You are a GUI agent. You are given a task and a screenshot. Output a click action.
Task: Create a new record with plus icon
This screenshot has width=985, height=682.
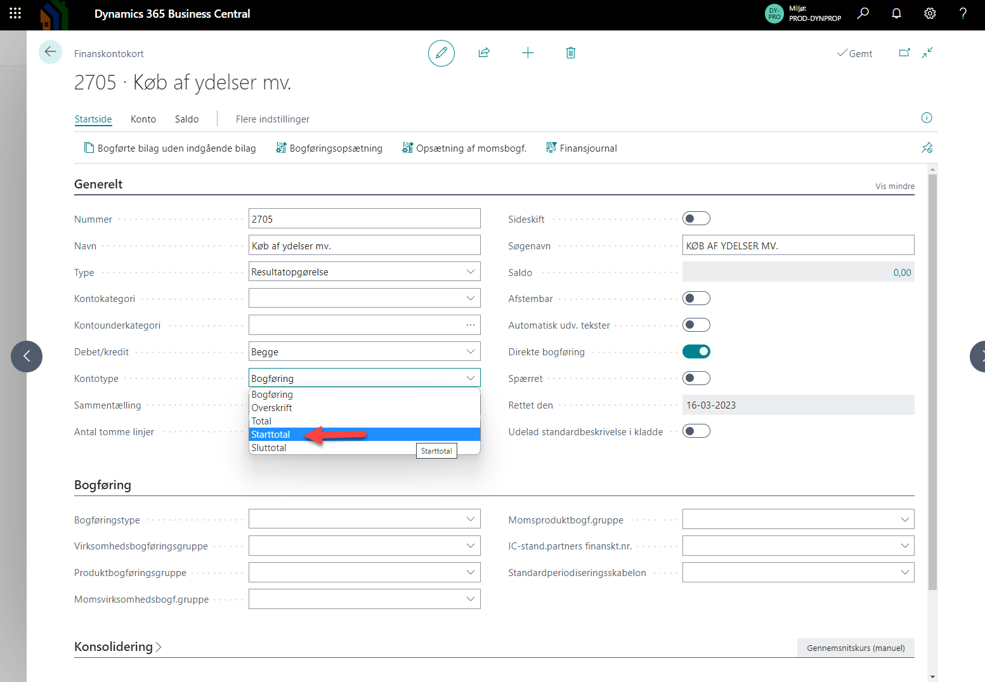pyautogui.click(x=528, y=53)
